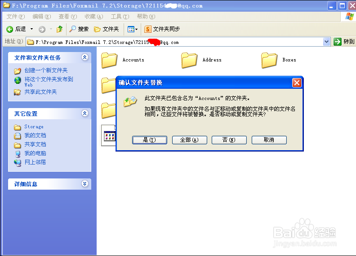The image size is (356, 256).
Task: Select the file icon partly behind dialog
Action: point(108,135)
